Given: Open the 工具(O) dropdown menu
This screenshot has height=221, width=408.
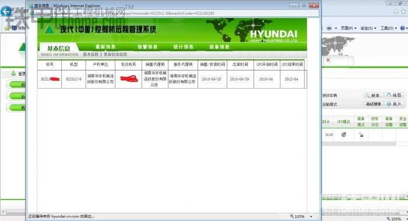Looking at the screenshot, I should (389, 28).
